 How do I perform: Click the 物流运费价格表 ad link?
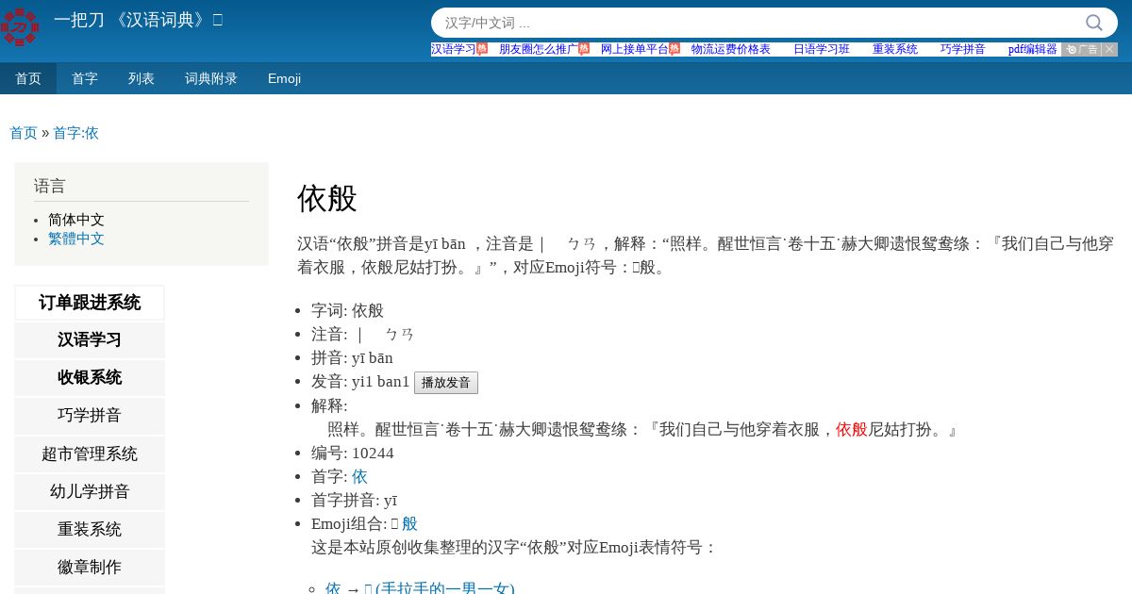(x=731, y=49)
